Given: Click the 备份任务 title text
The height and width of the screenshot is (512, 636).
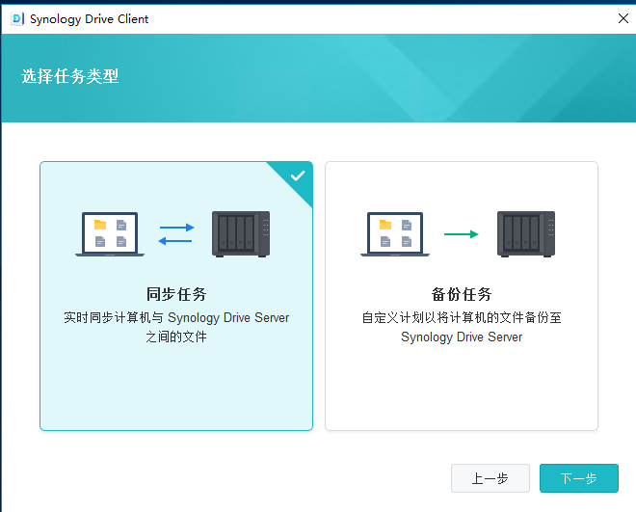Looking at the screenshot, I should pyautogui.click(x=462, y=294).
